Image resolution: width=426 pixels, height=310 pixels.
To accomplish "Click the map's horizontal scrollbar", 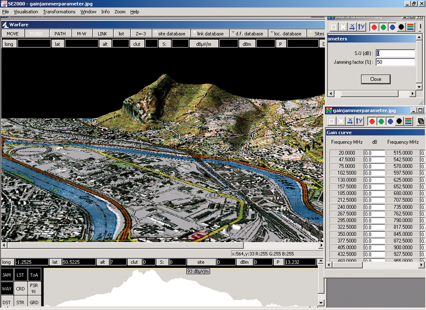I will pyautogui.click(x=124, y=246).
